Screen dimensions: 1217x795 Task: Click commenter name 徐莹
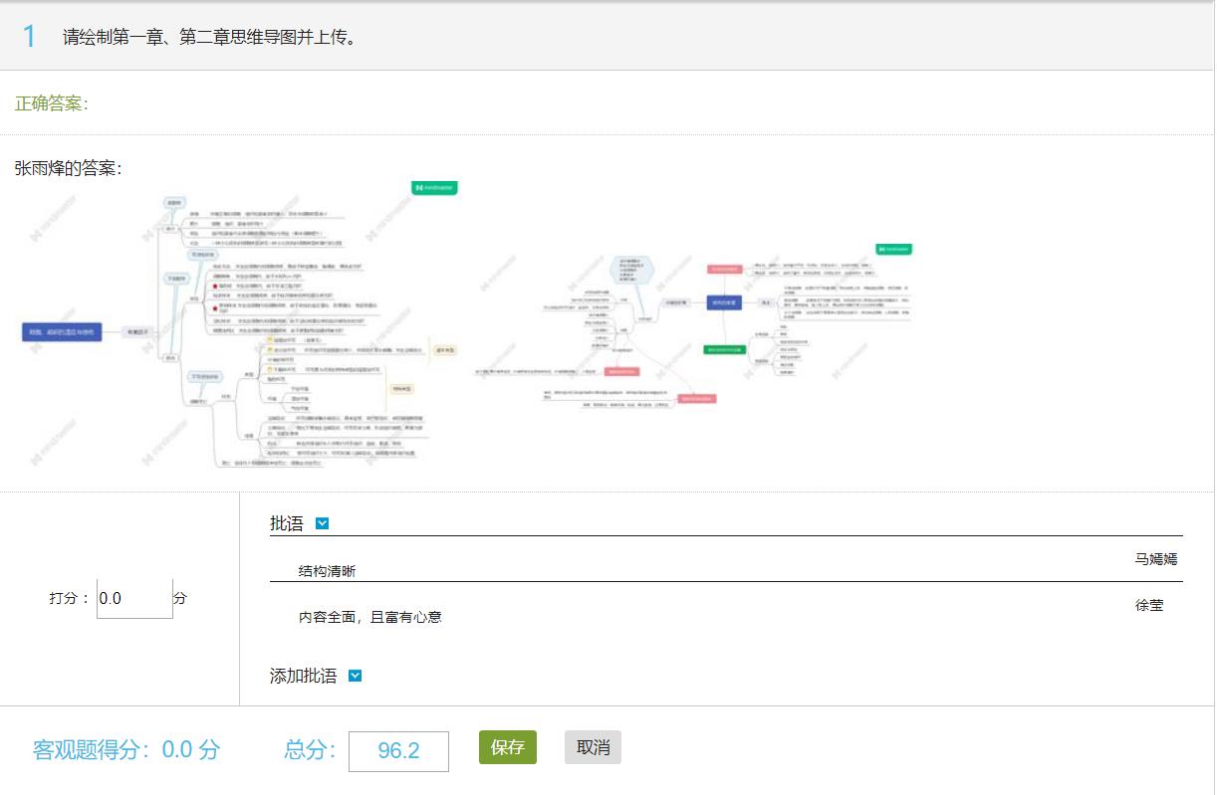(x=1148, y=605)
